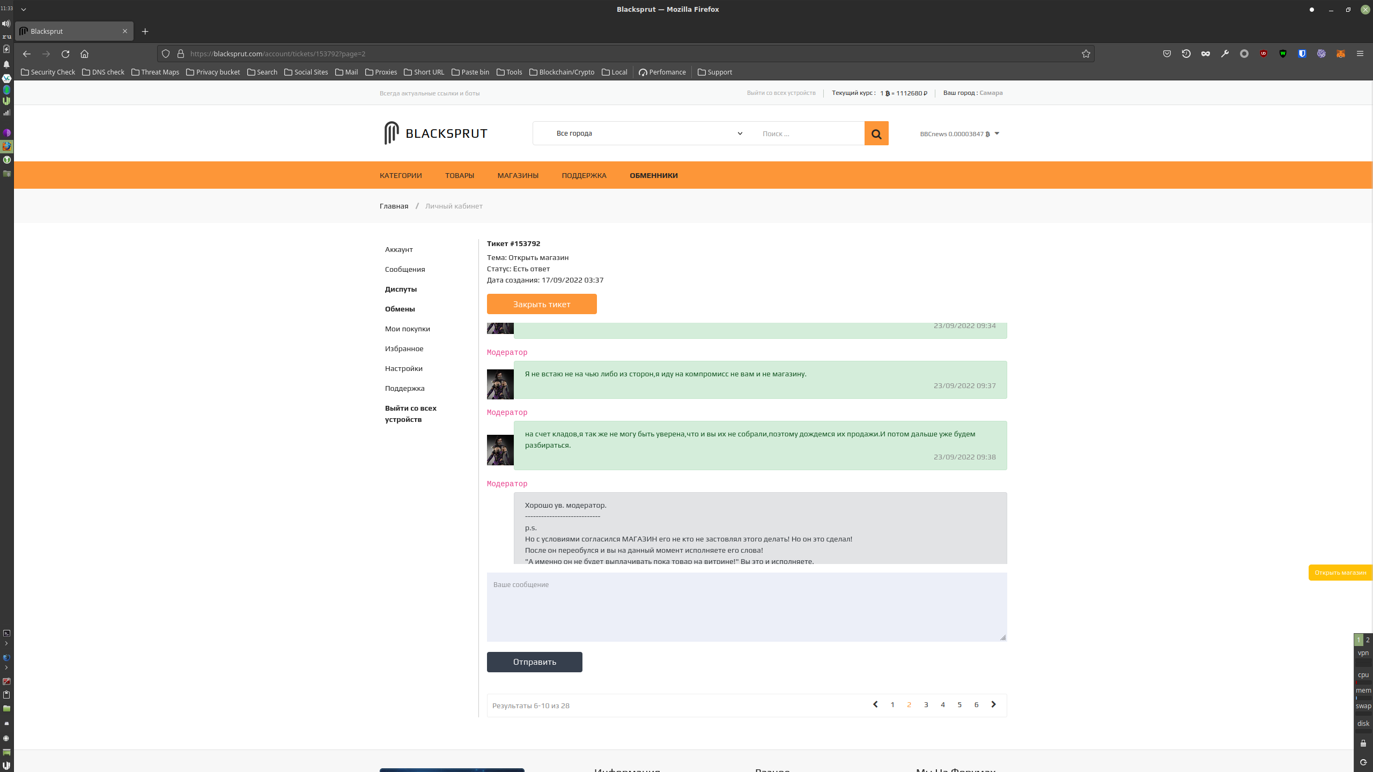This screenshot has width=1373, height=772.
Task: Open the Threat Maps bookmarks folder
Action: pos(155,72)
